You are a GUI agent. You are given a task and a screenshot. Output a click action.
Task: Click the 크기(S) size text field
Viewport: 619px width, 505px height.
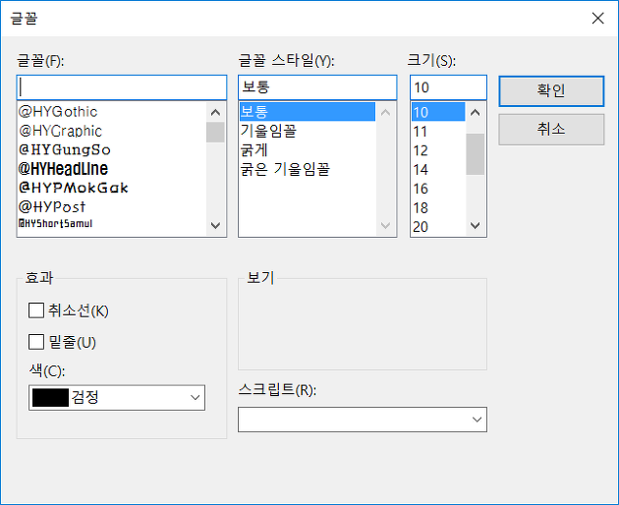click(x=448, y=87)
